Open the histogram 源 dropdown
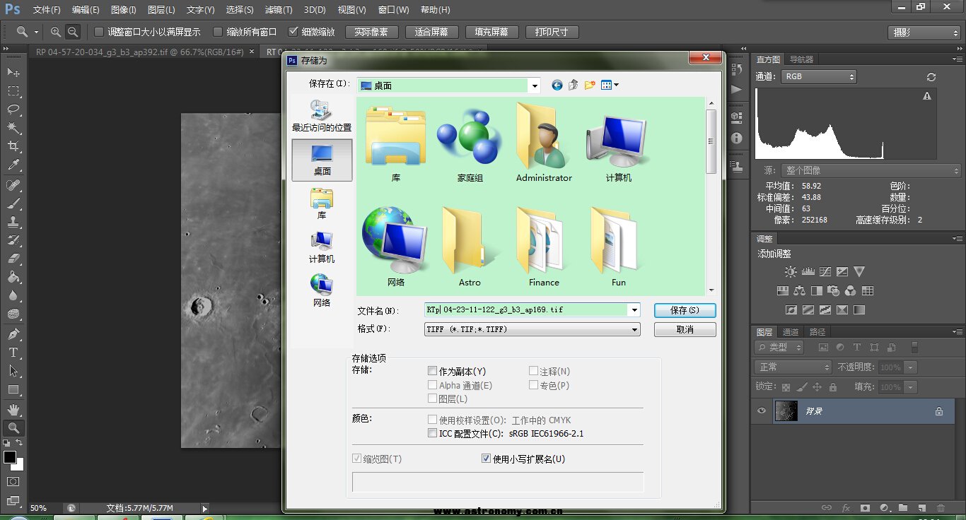 [x=871, y=170]
